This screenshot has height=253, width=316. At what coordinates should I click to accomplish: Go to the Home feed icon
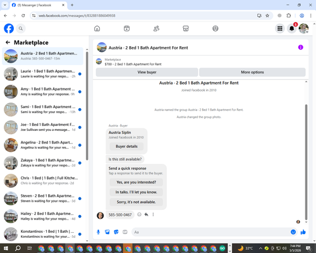pyautogui.click(x=97, y=28)
